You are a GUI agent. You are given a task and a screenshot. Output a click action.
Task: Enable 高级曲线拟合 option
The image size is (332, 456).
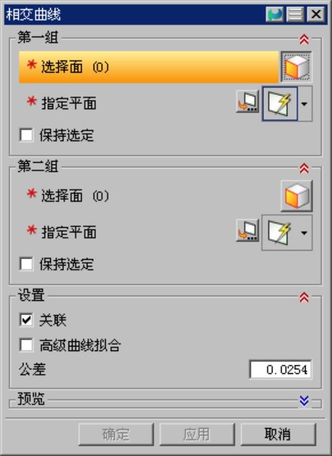(x=26, y=345)
